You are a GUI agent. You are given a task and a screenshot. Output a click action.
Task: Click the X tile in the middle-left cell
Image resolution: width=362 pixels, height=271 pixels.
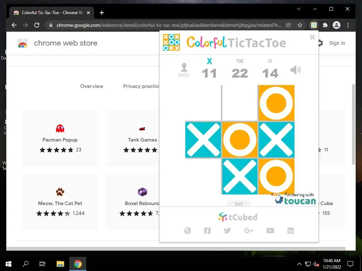[x=203, y=140]
